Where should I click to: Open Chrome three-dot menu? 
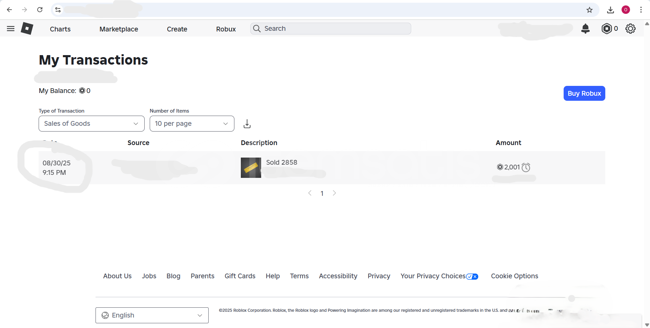pos(641,10)
